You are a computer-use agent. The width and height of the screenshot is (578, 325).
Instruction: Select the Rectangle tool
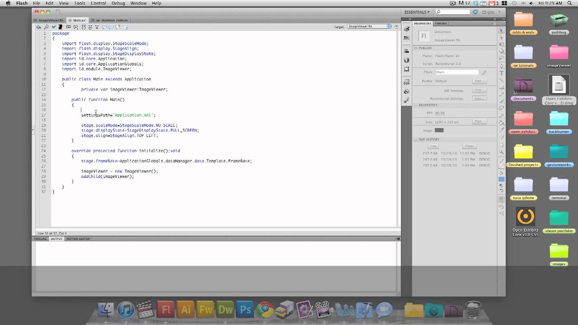point(501,87)
